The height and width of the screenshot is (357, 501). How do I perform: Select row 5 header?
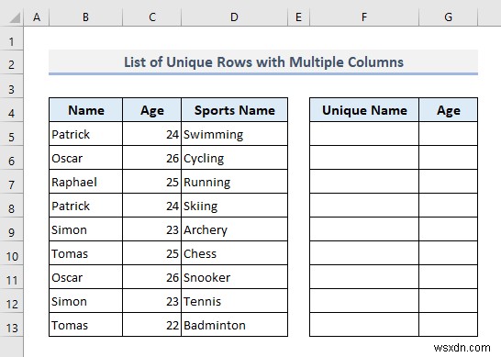point(12,134)
